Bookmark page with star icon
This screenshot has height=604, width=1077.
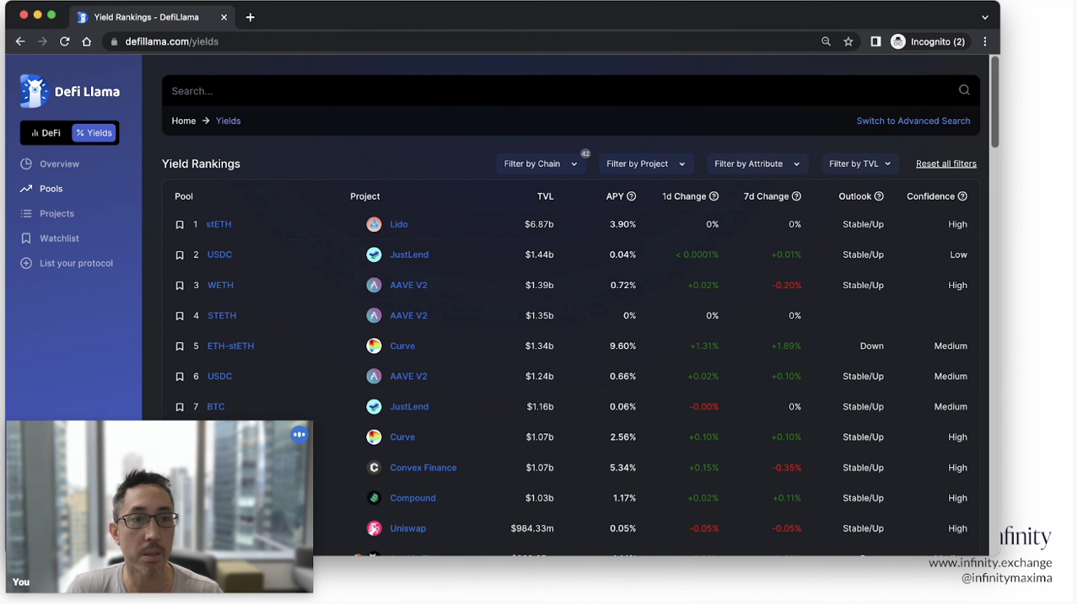click(x=849, y=41)
